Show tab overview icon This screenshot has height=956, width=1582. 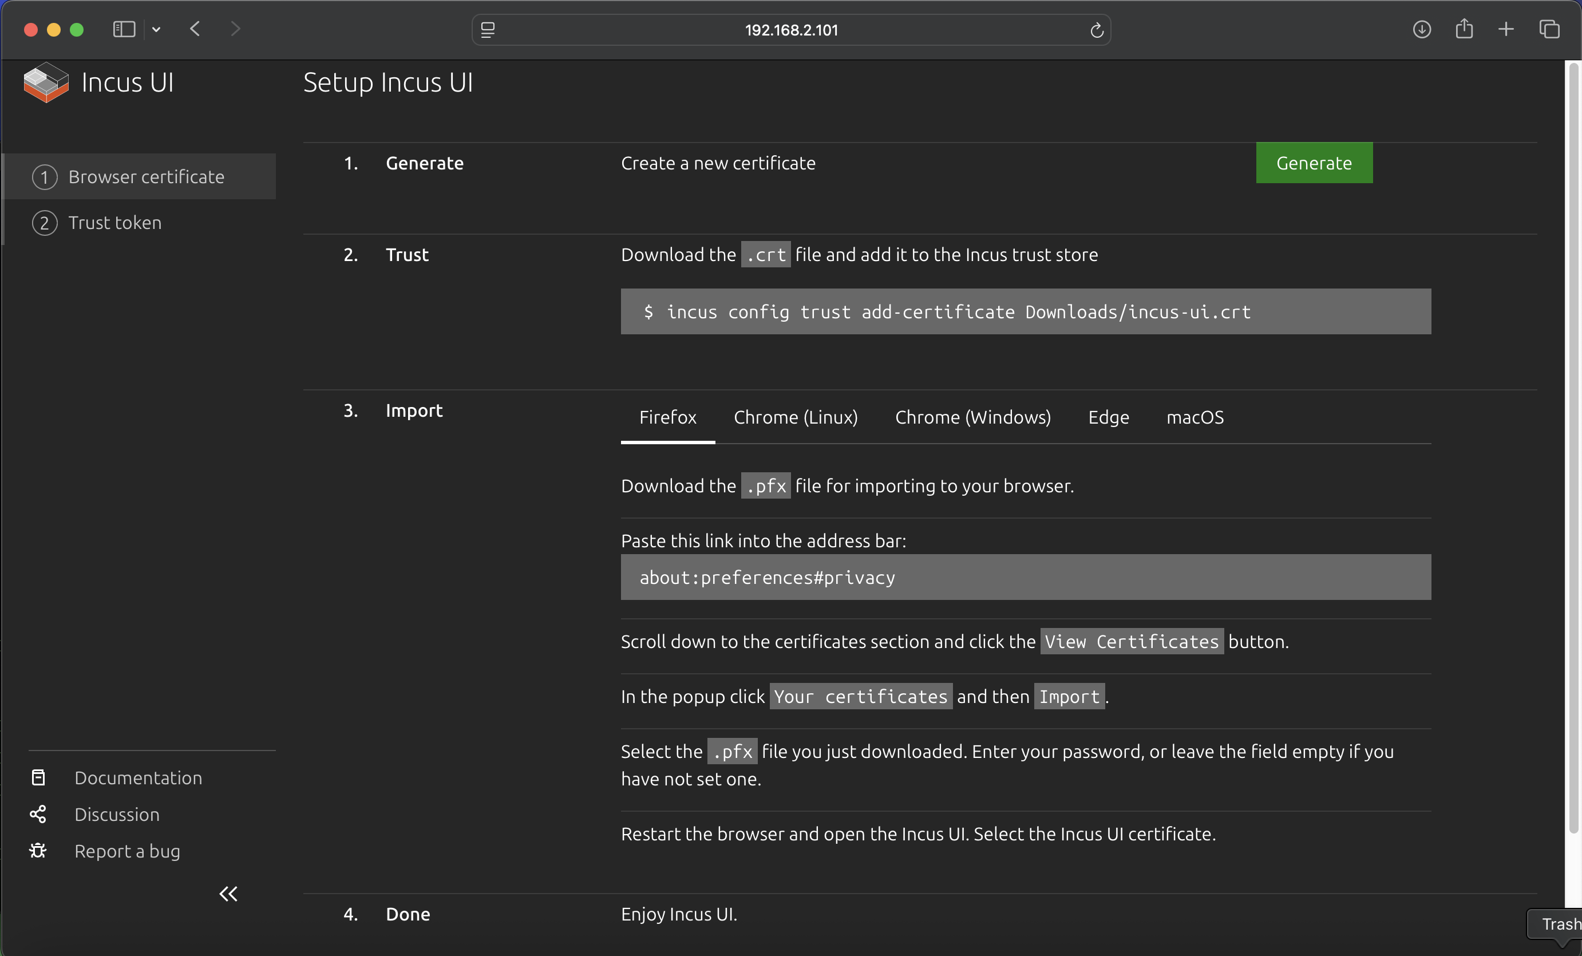point(1549,30)
